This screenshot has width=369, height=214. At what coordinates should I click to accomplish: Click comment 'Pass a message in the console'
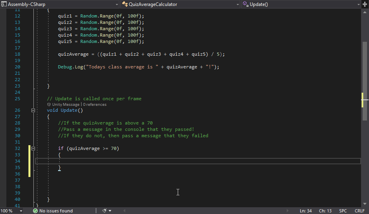[126, 129]
